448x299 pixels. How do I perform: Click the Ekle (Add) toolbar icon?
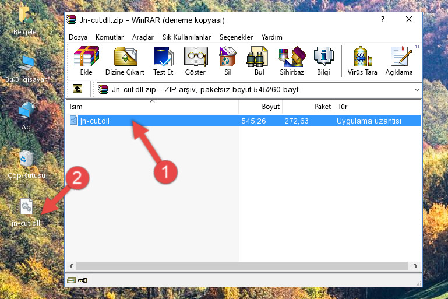pos(86,61)
